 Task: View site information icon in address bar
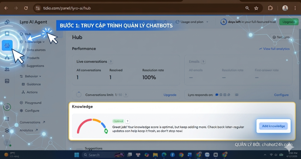pyautogui.click(x=38, y=8)
